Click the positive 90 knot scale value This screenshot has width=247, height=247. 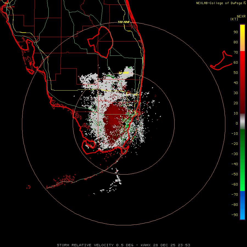236,32
